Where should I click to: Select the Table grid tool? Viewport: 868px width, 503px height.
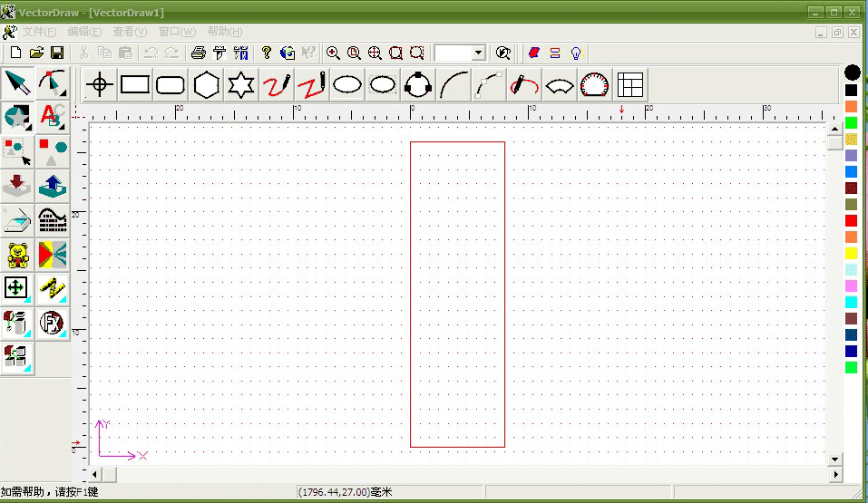pos(630,85)
